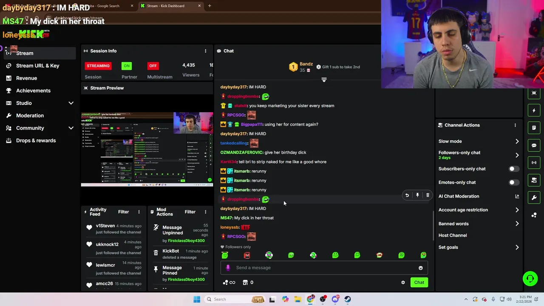This screenshot has width=544, height=306.
Task: Insert the heart-eyes green emote at row end
Action: 423,255
